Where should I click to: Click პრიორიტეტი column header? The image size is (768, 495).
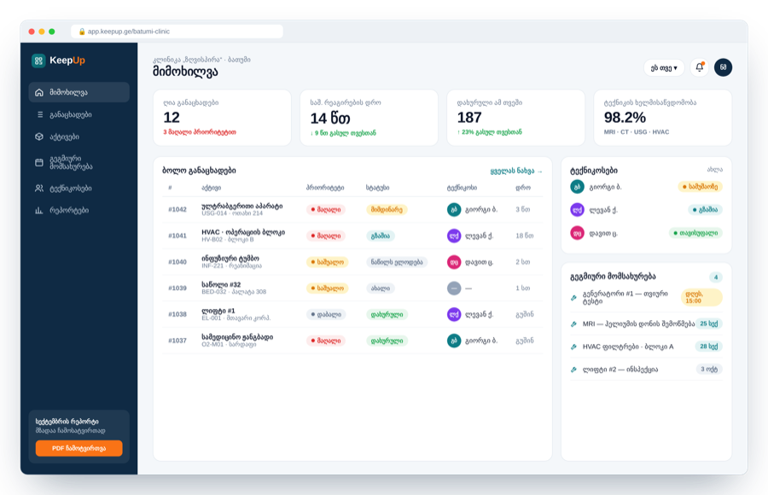pos(325,188)
